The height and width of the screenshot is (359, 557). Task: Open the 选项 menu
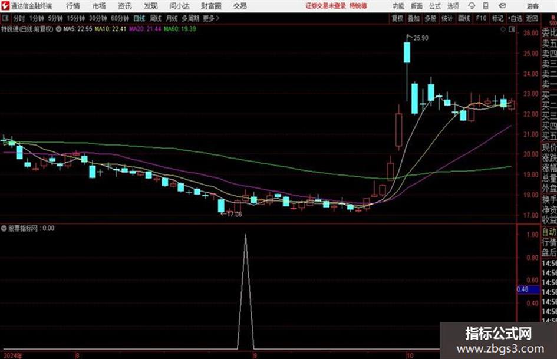click(x=453, y=6)
